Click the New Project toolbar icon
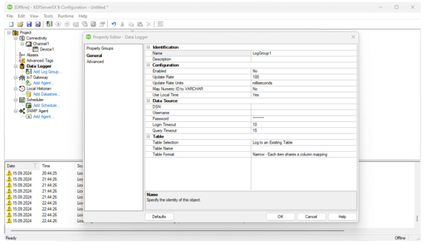The image size is (426, 244). click(x=11, y=24)
